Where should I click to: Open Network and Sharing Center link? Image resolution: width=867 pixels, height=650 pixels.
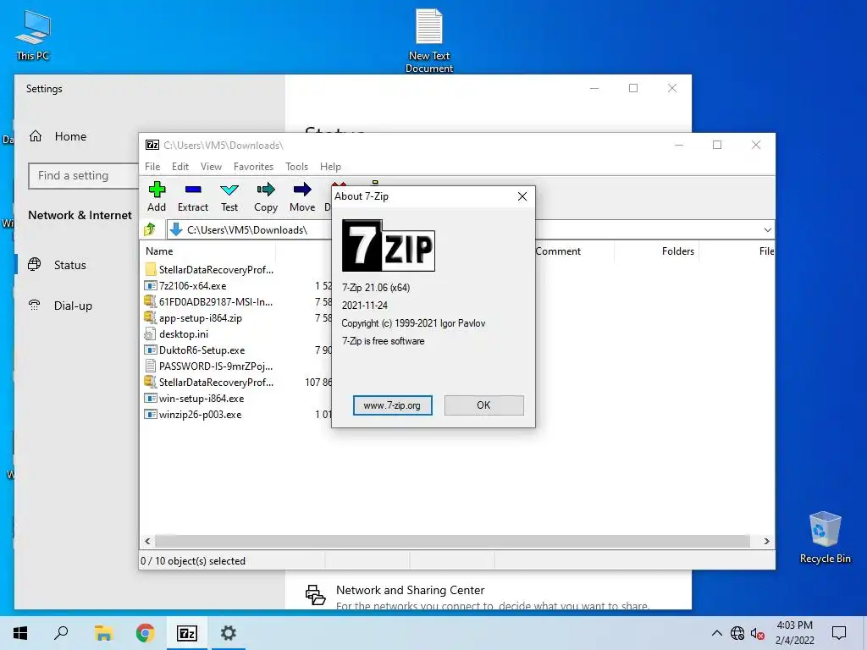pos(410,590)
